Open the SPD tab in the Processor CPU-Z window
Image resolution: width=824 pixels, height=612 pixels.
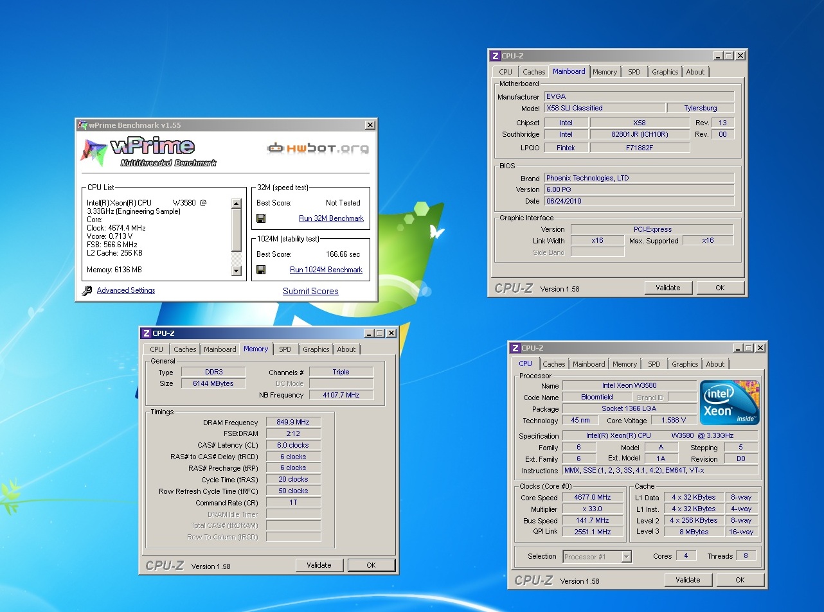click(654, 364)
